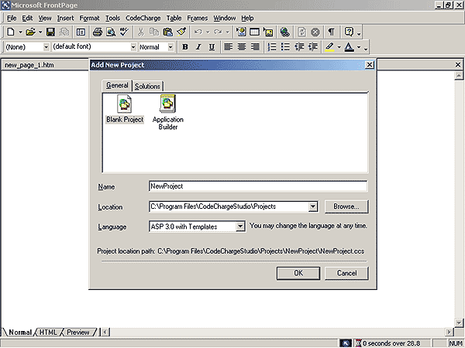Click the Refresh page icon
Viewport: 465px width, 348px height.
302,32
